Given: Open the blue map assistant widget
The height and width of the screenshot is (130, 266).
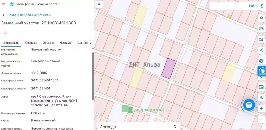Looking at the screenshot, I should 262,71.
